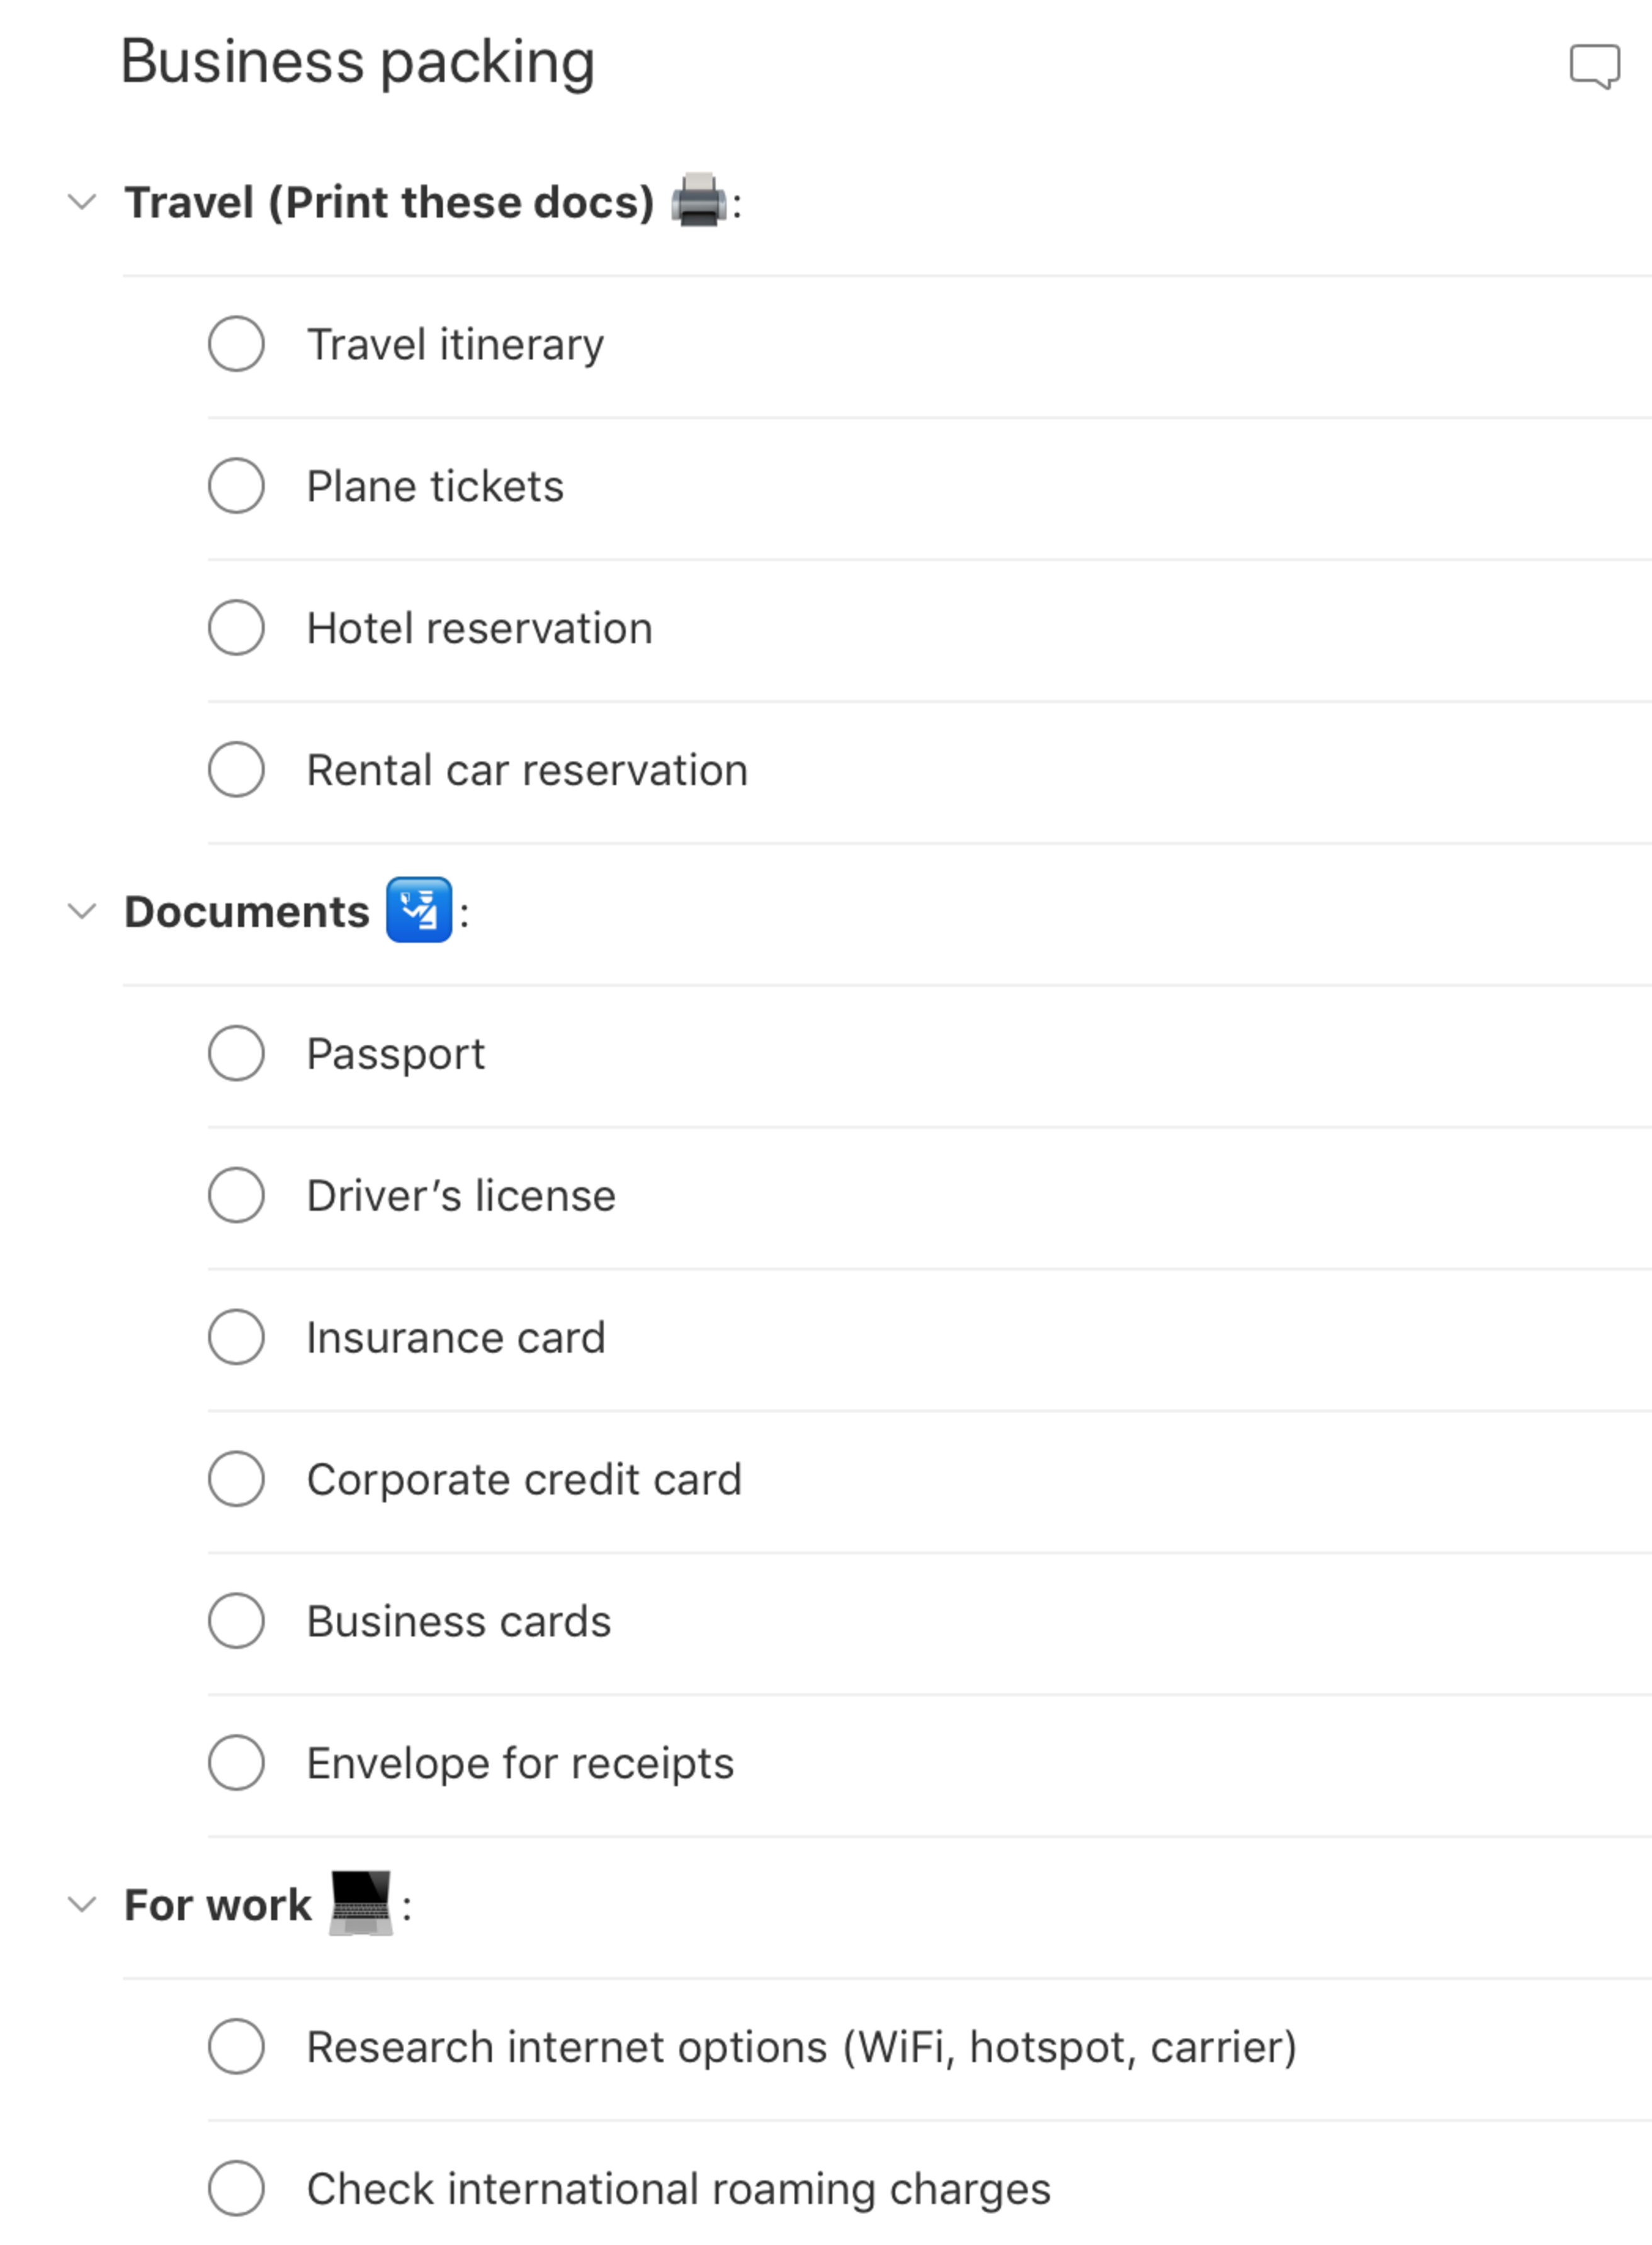Check off international roaming charges task
The image size is (1652, 2245).
tap(236, 2189)
